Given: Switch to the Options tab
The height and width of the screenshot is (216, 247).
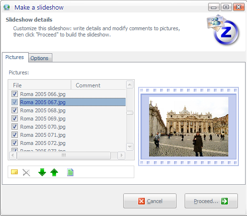Looking at the screenshot, I should tap(40, 58).
